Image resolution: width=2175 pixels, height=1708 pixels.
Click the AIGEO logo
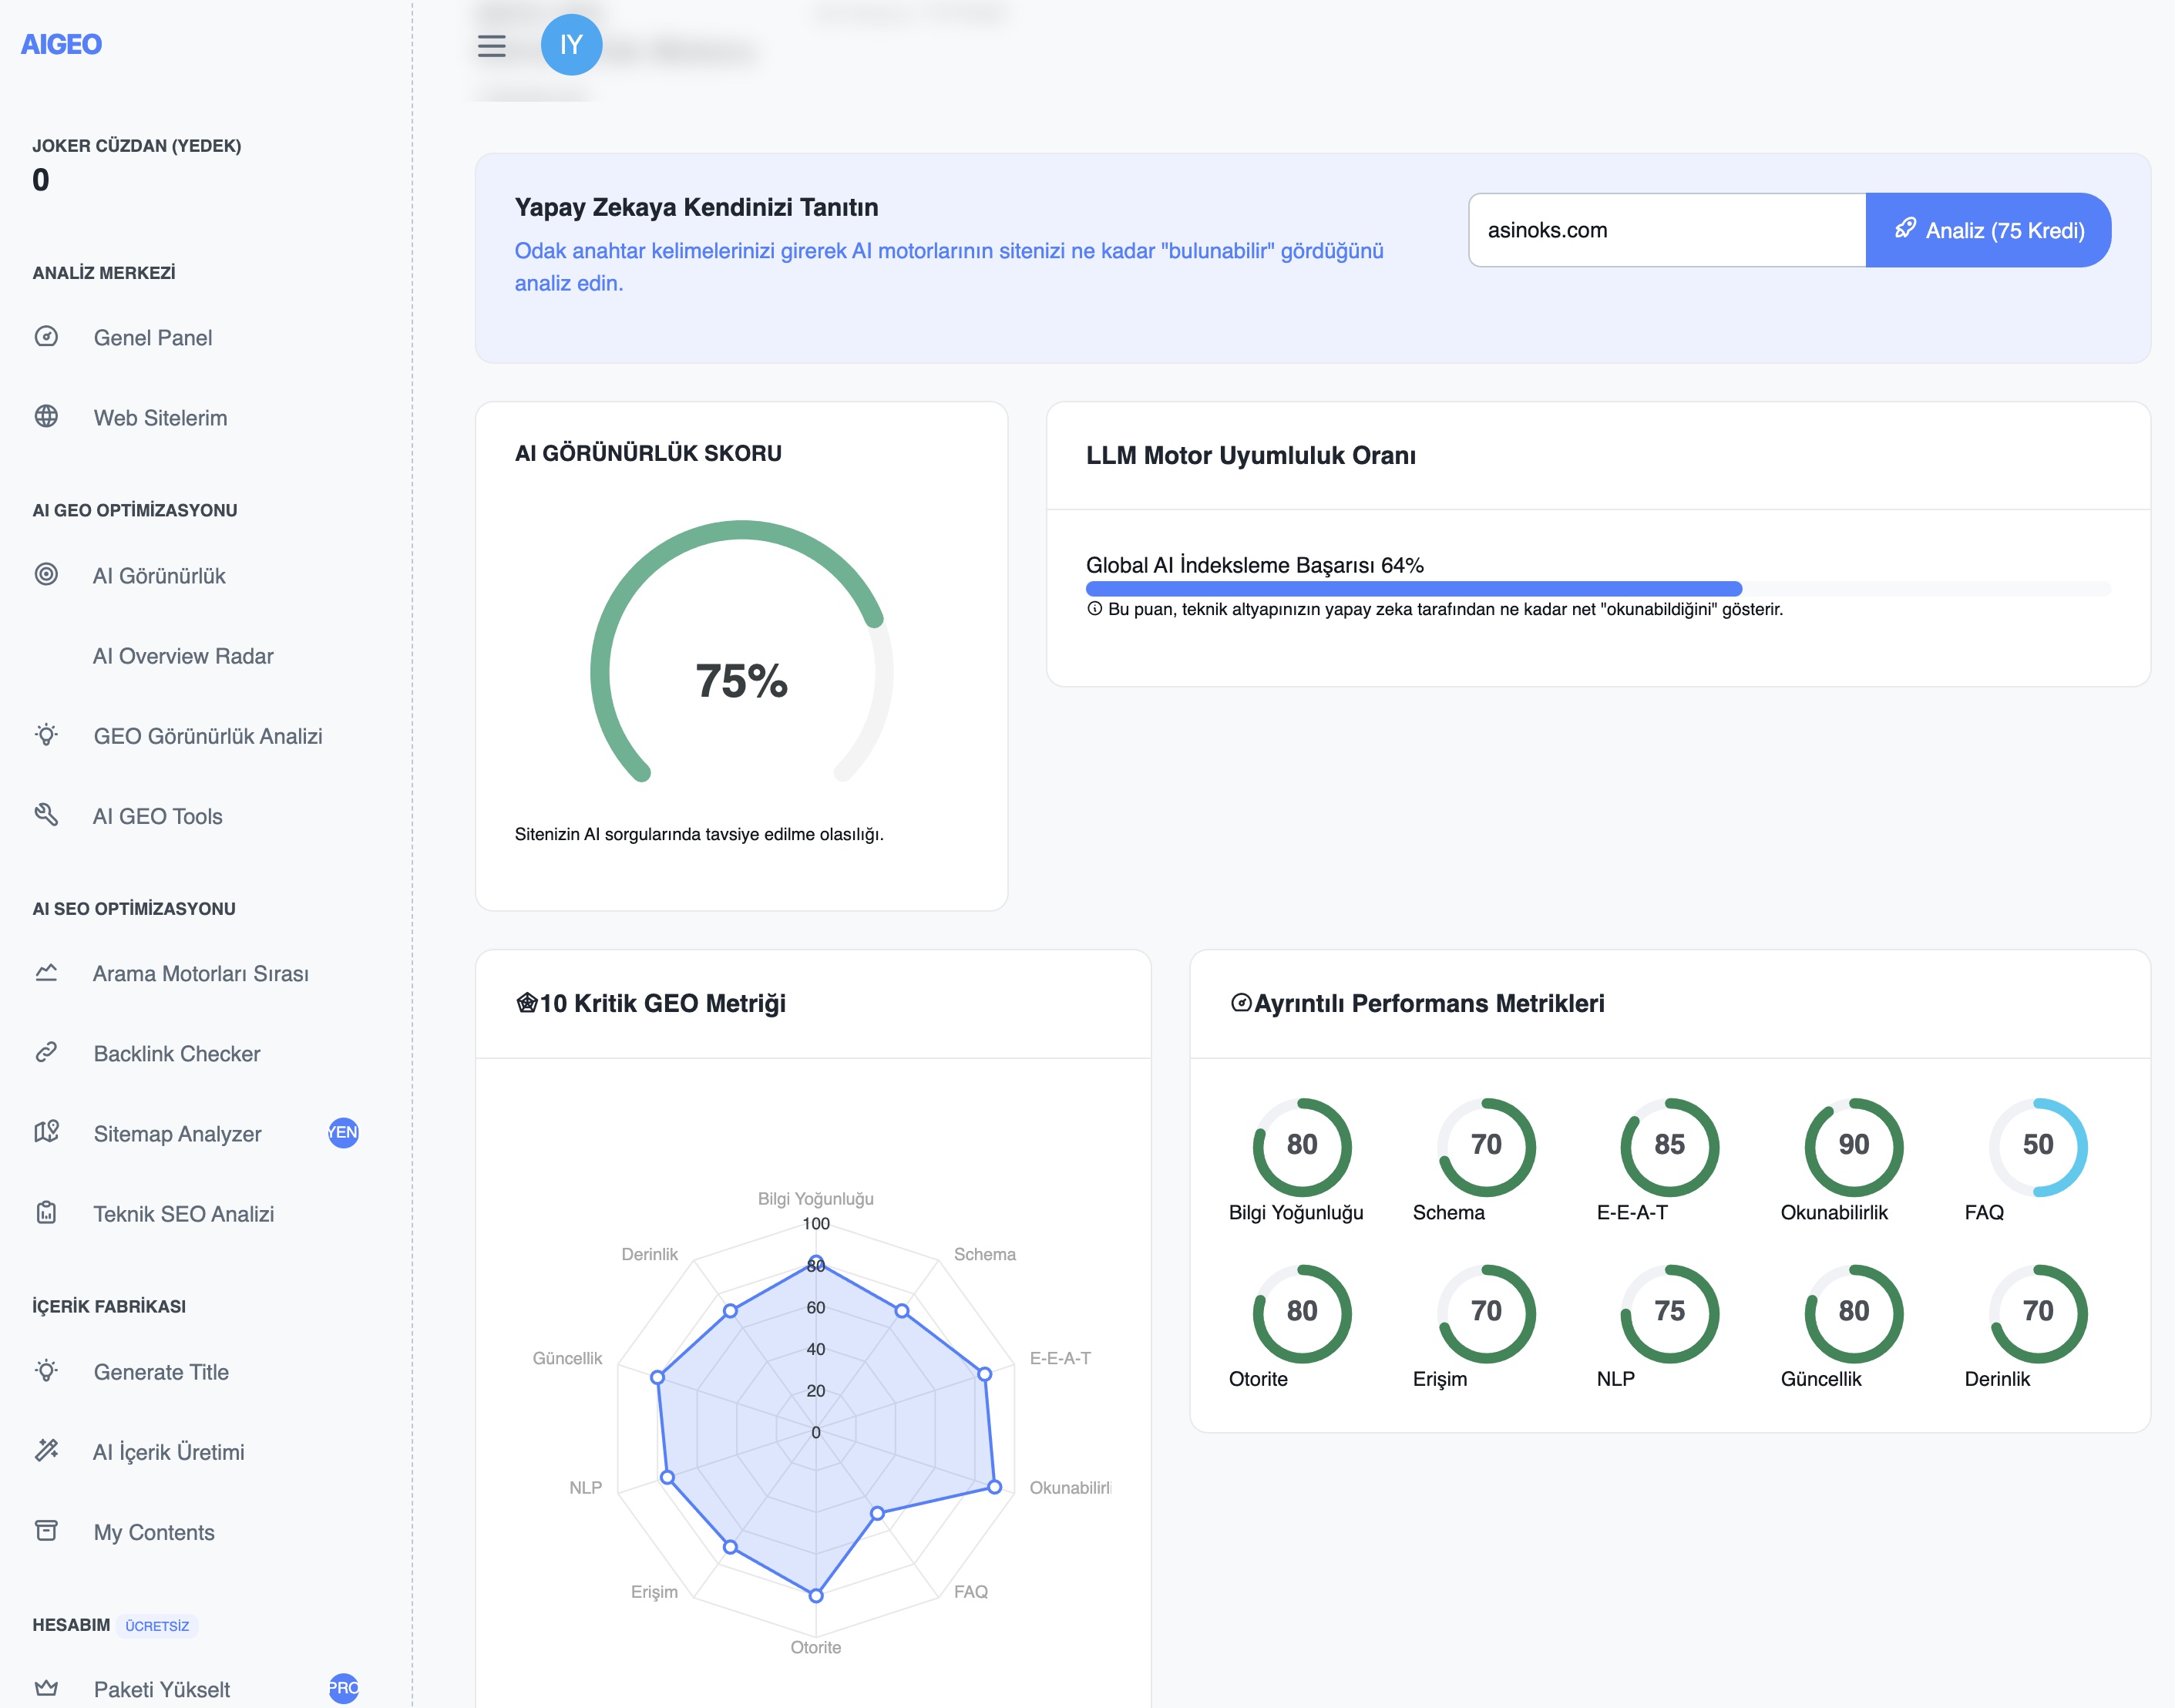61,44
